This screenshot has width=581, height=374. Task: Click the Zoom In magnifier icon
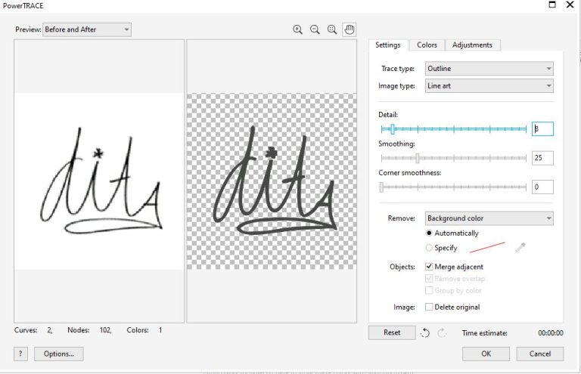[x=297, y=29]
